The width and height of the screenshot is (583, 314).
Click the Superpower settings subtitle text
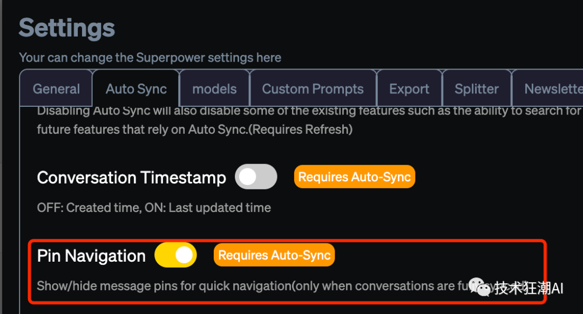(150, 57)
